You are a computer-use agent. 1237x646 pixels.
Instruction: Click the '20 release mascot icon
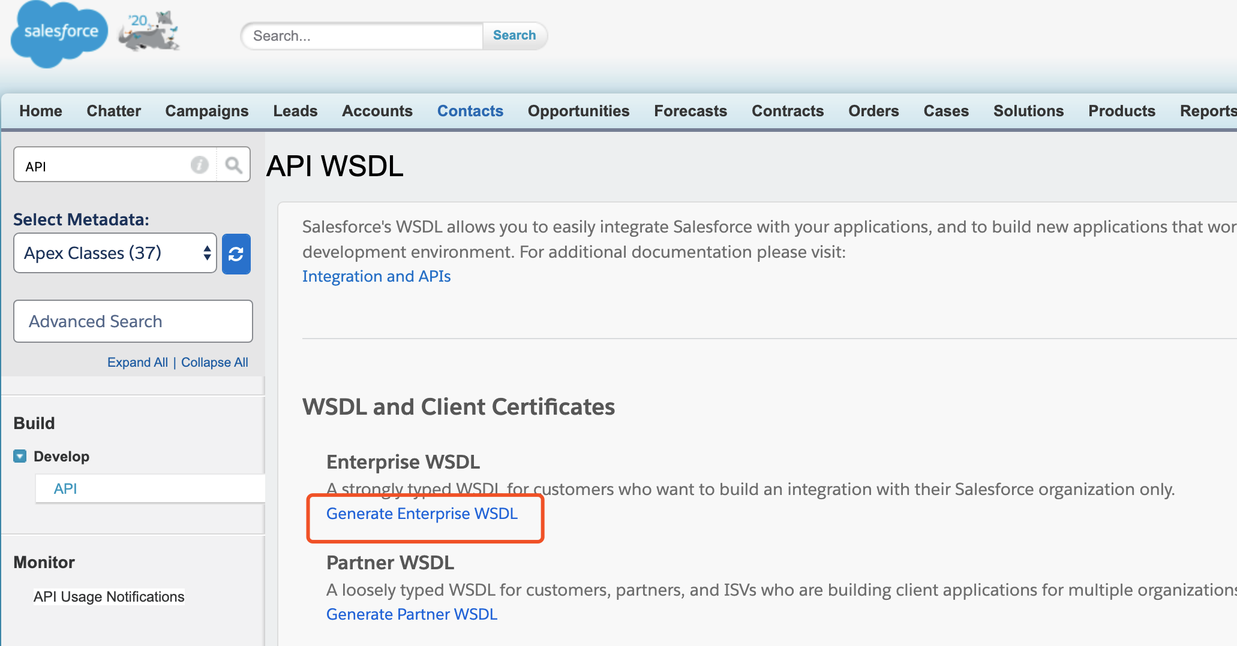[149, 31]
